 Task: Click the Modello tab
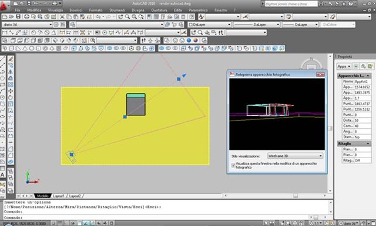(x=43, y=196)
